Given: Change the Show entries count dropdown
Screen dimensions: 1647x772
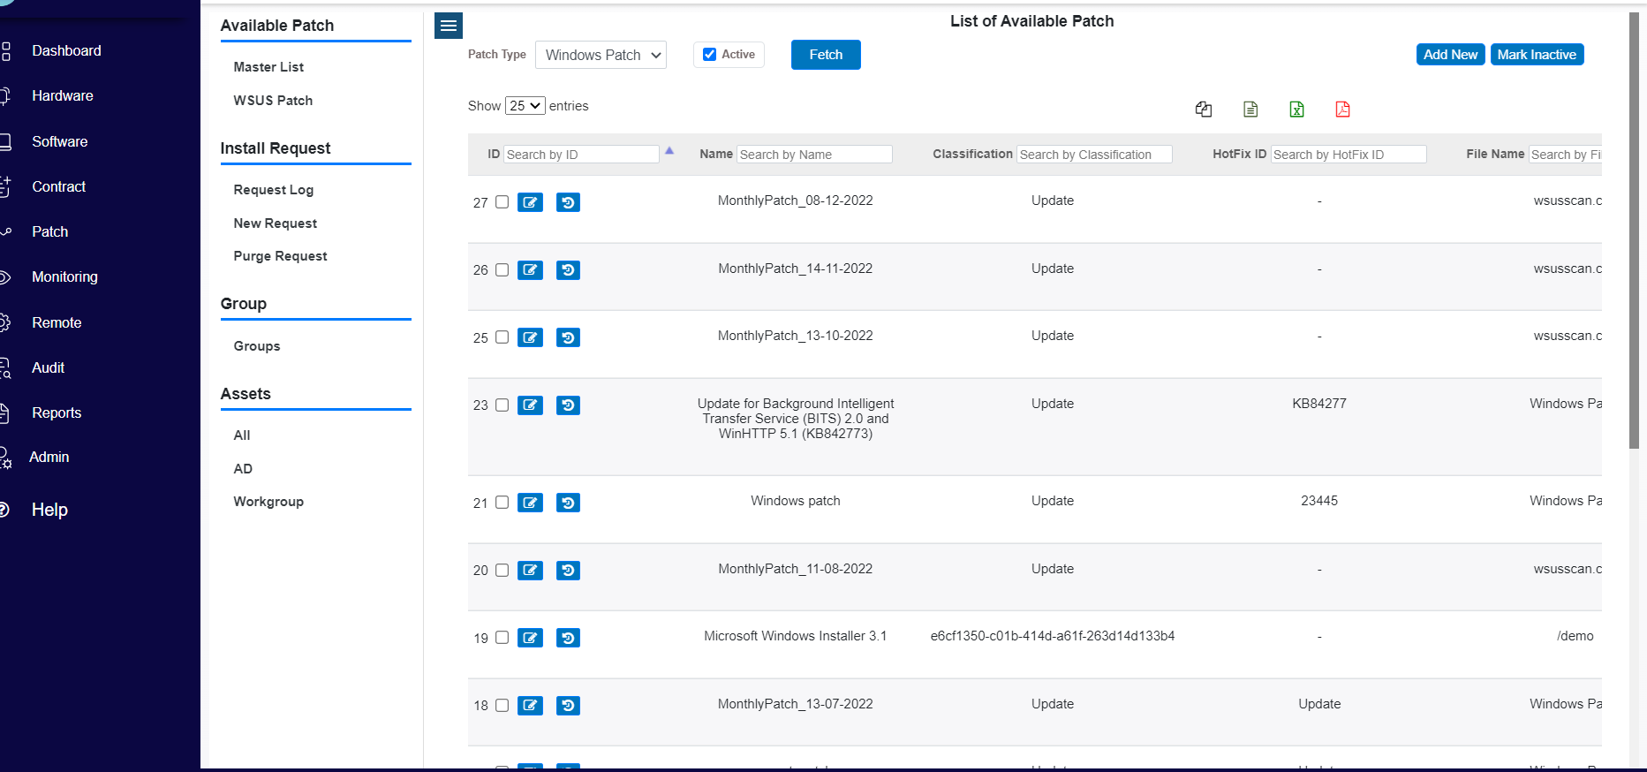Looking at the screenshot, I should pos(525,106).
